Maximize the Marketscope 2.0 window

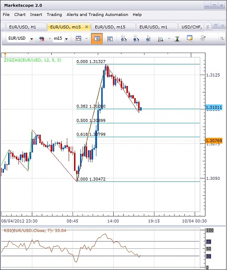(215, 6)
